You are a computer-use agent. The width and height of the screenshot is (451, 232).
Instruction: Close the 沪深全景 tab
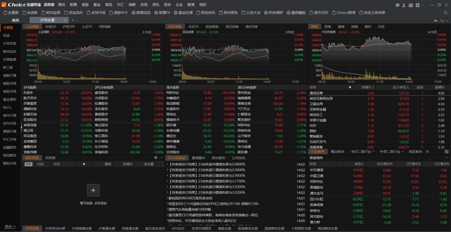[x=64, y=20]
